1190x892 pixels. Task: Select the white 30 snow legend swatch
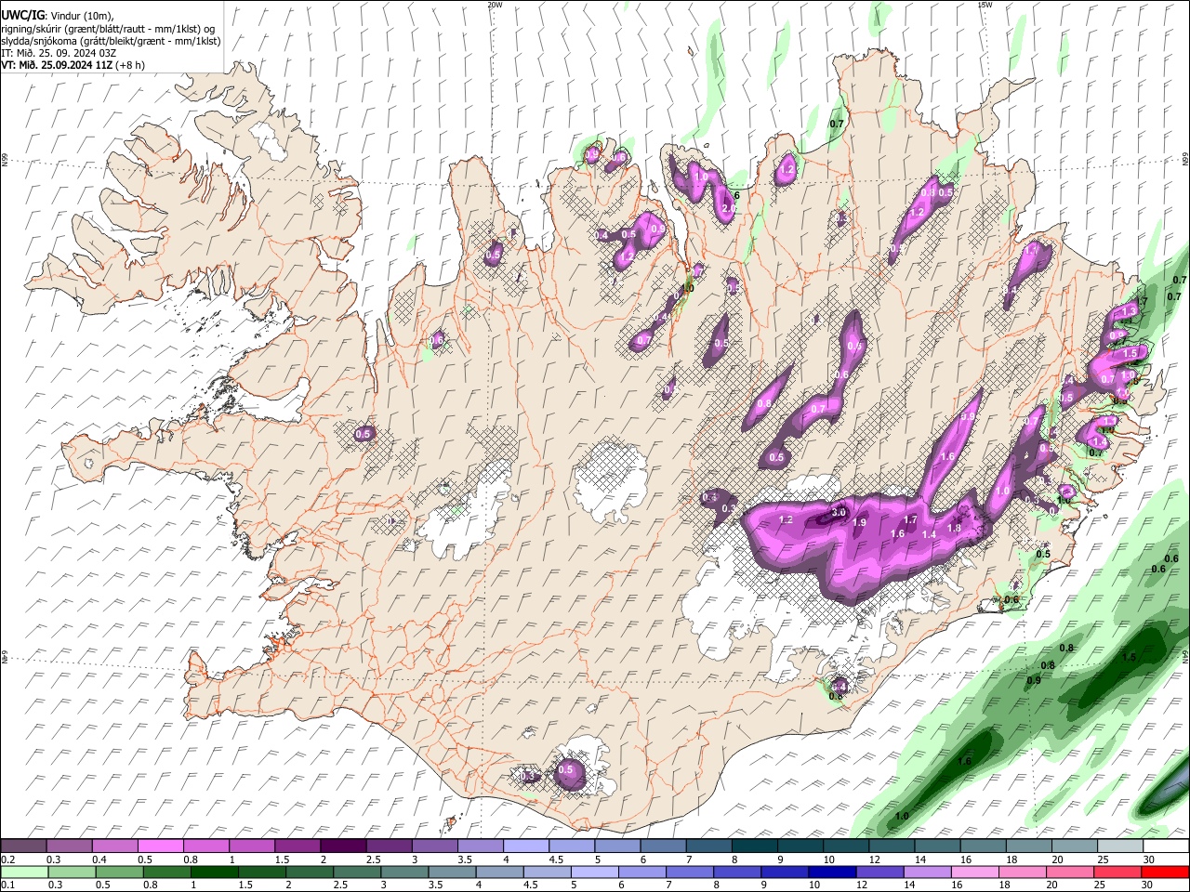point(1166,846)
